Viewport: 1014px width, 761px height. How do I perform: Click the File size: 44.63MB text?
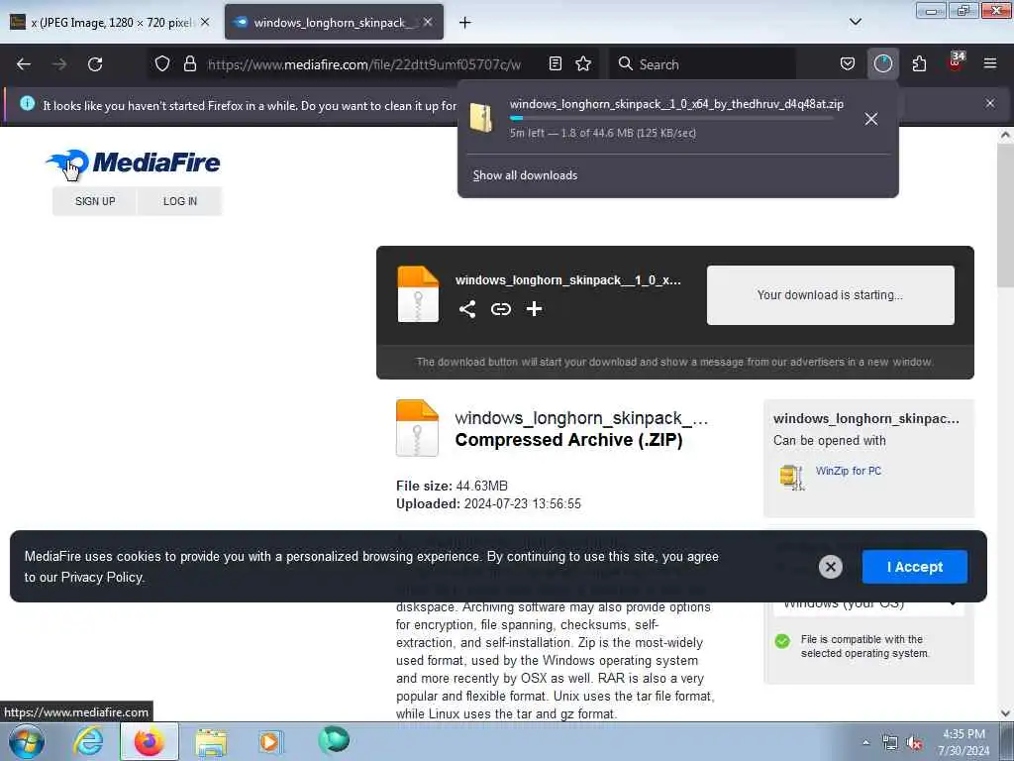click(452, 486)
